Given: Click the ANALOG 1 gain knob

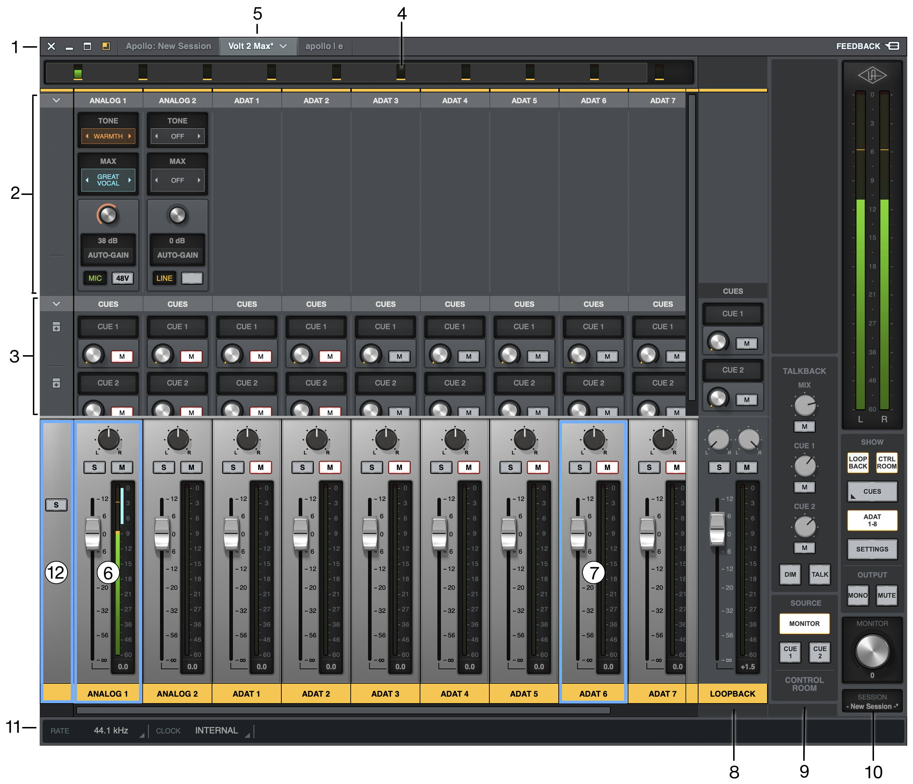Looking at the screenshot, I should (x=108, y=215).
